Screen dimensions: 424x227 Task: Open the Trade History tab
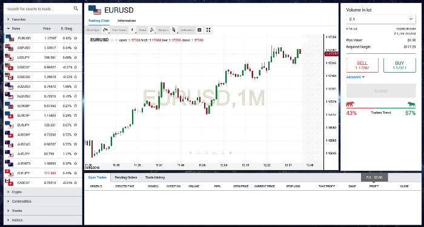point(155,177)
